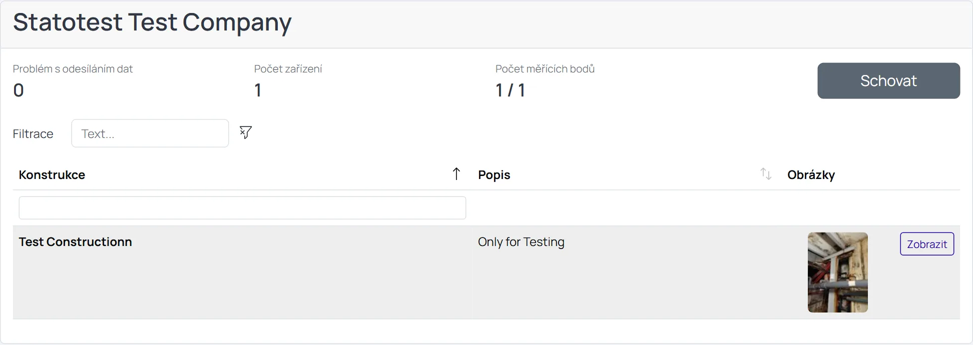Click the Počet zařízení label
973x345 pixels.
[x=288, y=69]
